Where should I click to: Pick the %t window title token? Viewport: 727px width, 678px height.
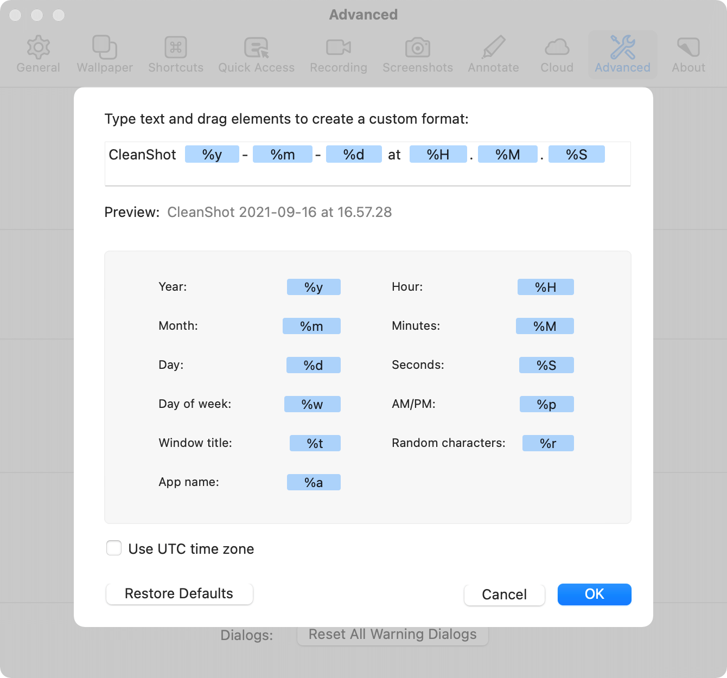tap(315, 443)
